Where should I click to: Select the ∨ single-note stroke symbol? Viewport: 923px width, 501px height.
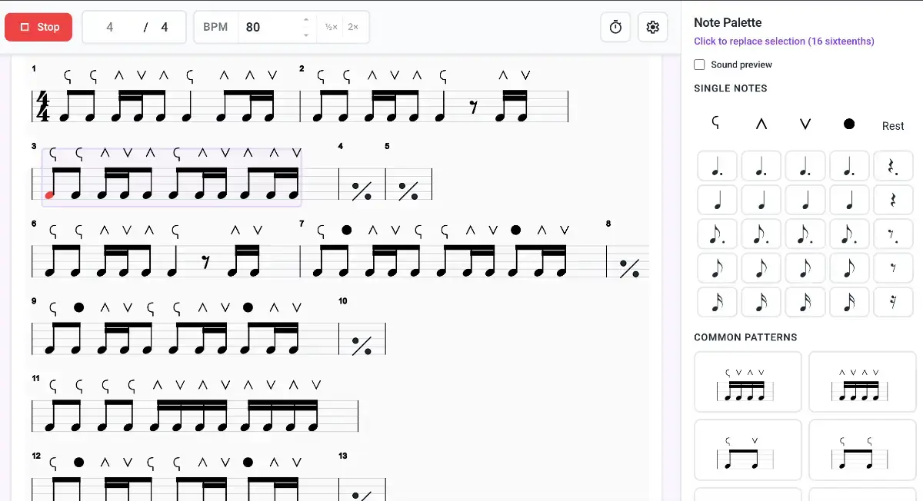(805, 123)
